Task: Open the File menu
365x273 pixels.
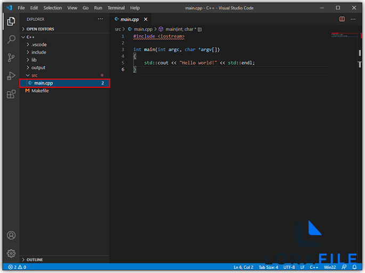Action: click(21, 8)
